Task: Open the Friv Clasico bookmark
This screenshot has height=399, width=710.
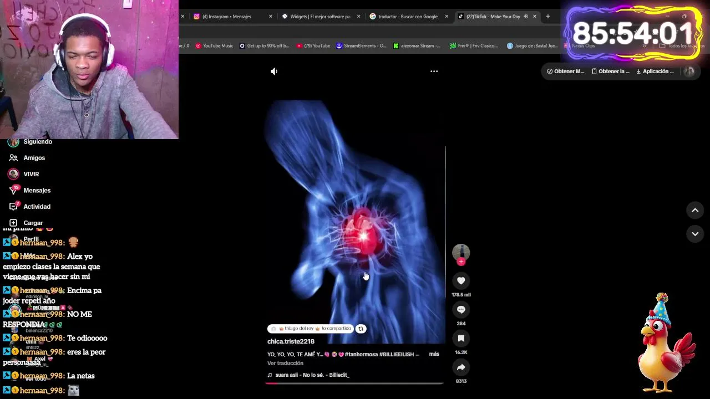Action: click(x=474, y=46)
